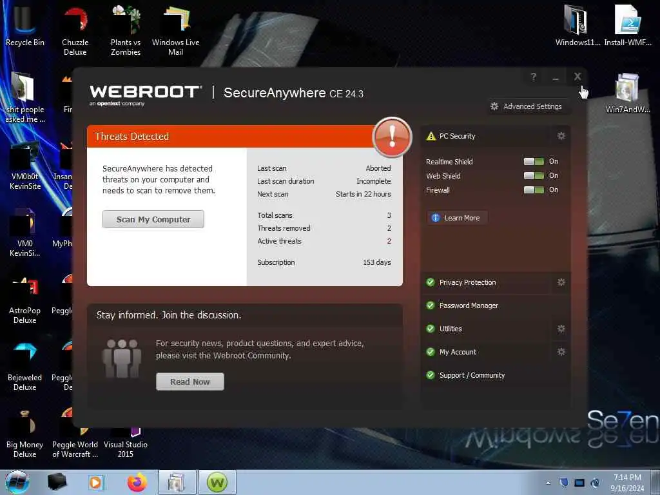Open Utilities settings gear
660x495 pixels.
coord(561,329)
